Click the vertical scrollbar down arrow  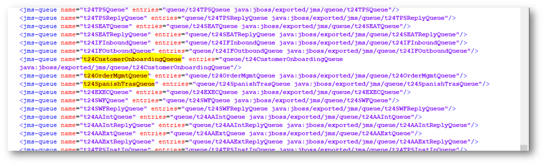[x=524, y=148]
